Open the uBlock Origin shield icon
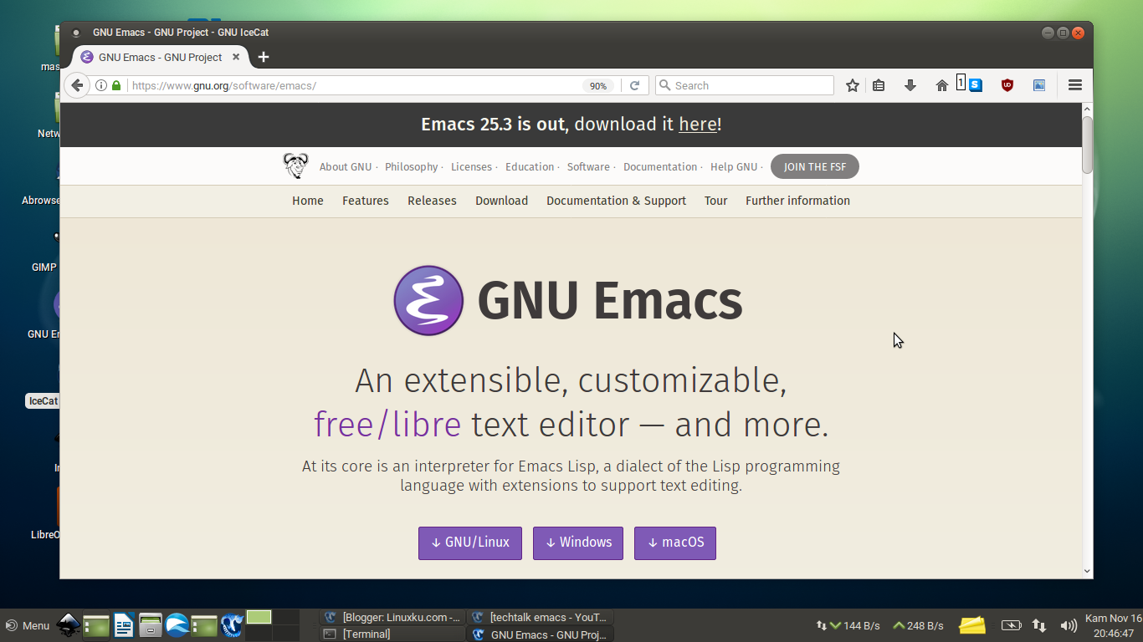 pos(1007,85)
